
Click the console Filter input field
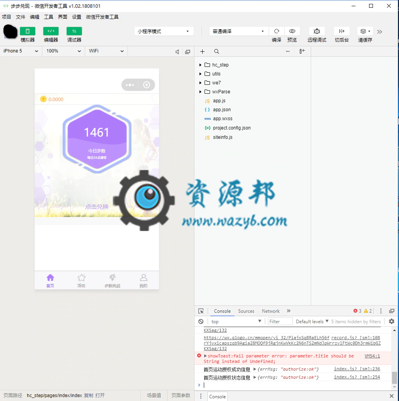(x=280, y=322)
